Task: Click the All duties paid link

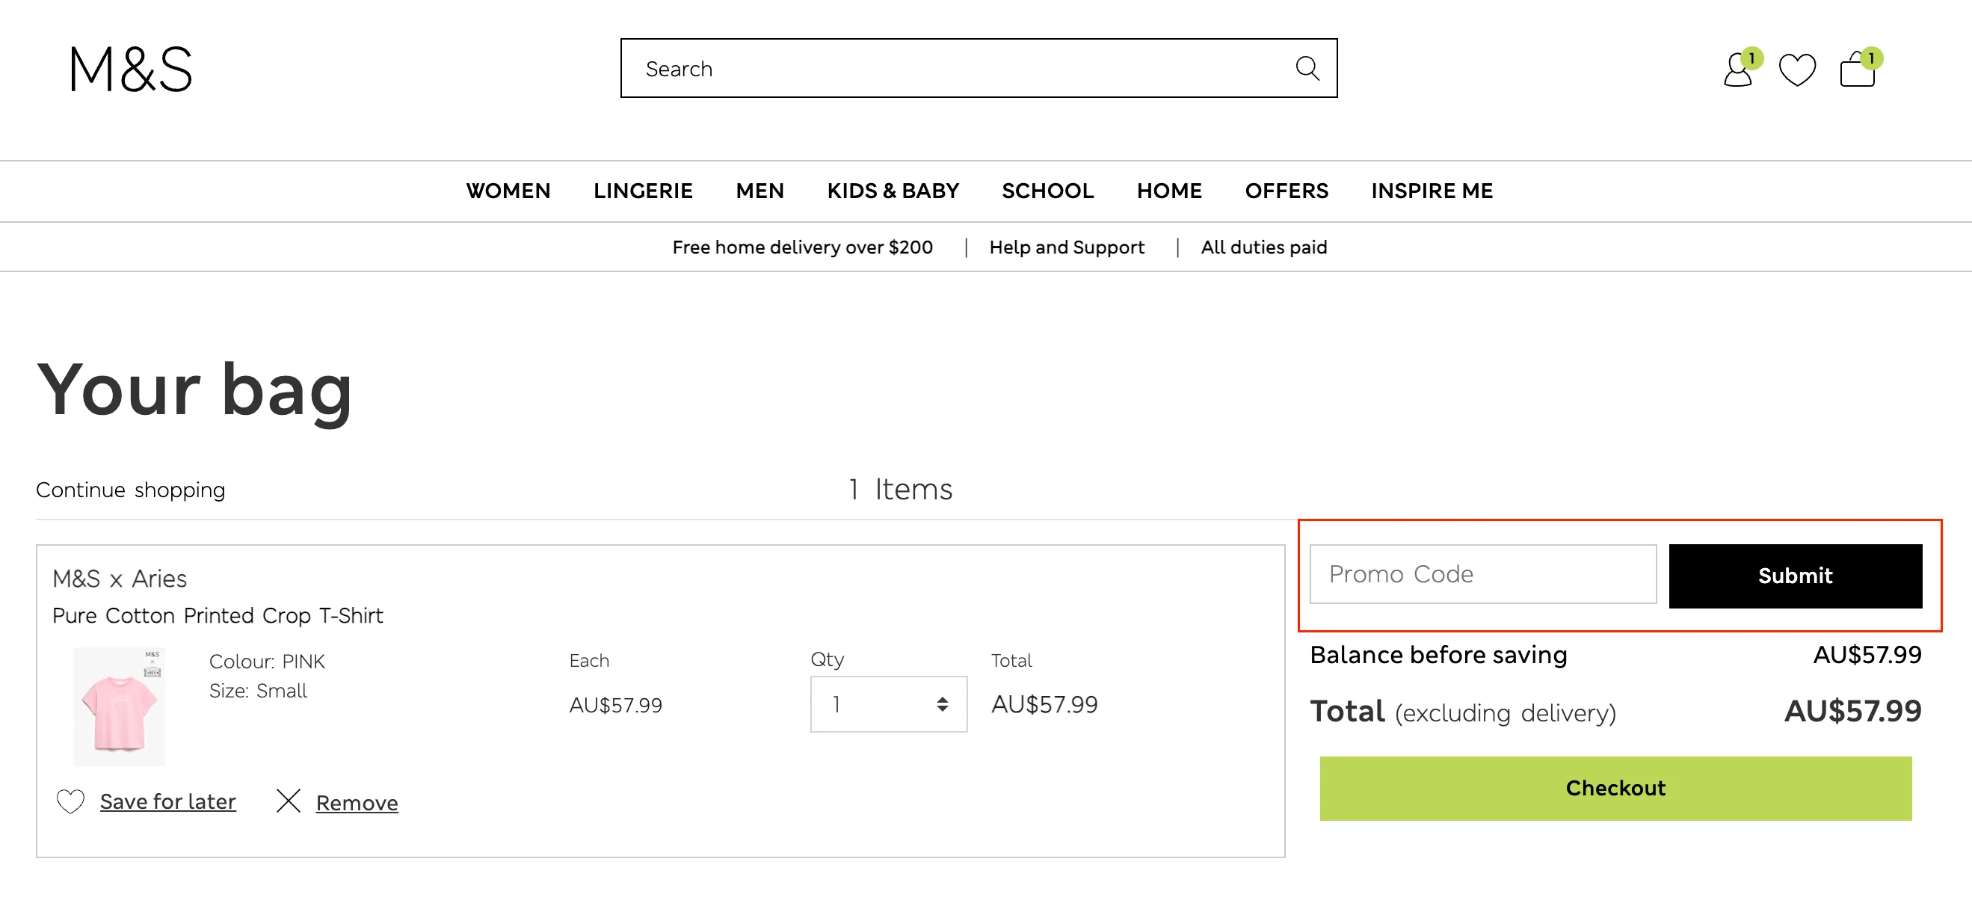Action: (x=1264, y=247)
